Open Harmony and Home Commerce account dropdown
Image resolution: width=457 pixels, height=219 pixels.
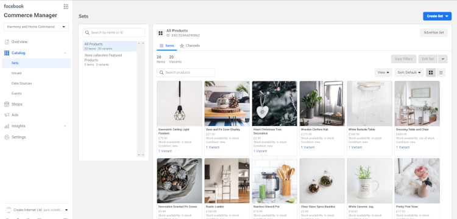click(36, 27)
